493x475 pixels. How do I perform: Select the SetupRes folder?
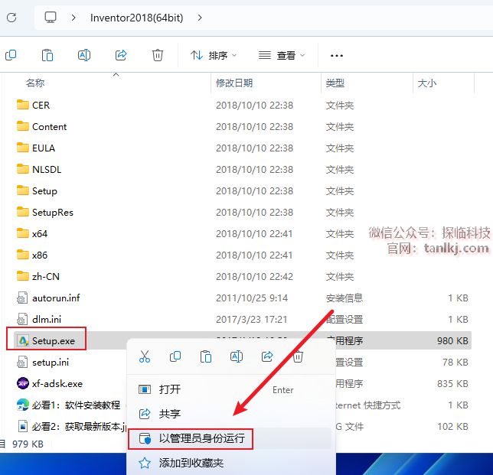(52, 212)
